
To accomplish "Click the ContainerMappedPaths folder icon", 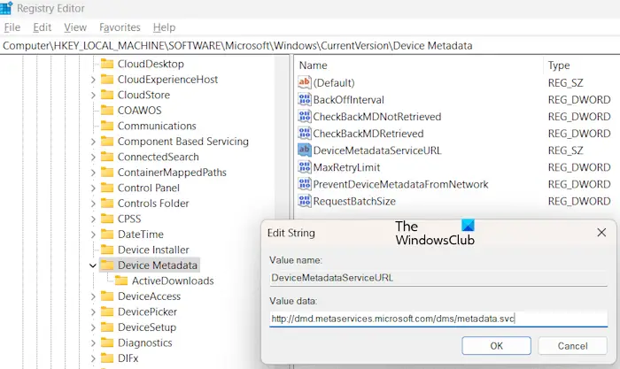I will pos(107,173).
